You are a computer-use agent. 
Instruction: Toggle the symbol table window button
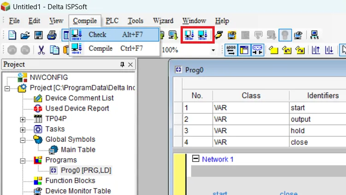(244, 50)
